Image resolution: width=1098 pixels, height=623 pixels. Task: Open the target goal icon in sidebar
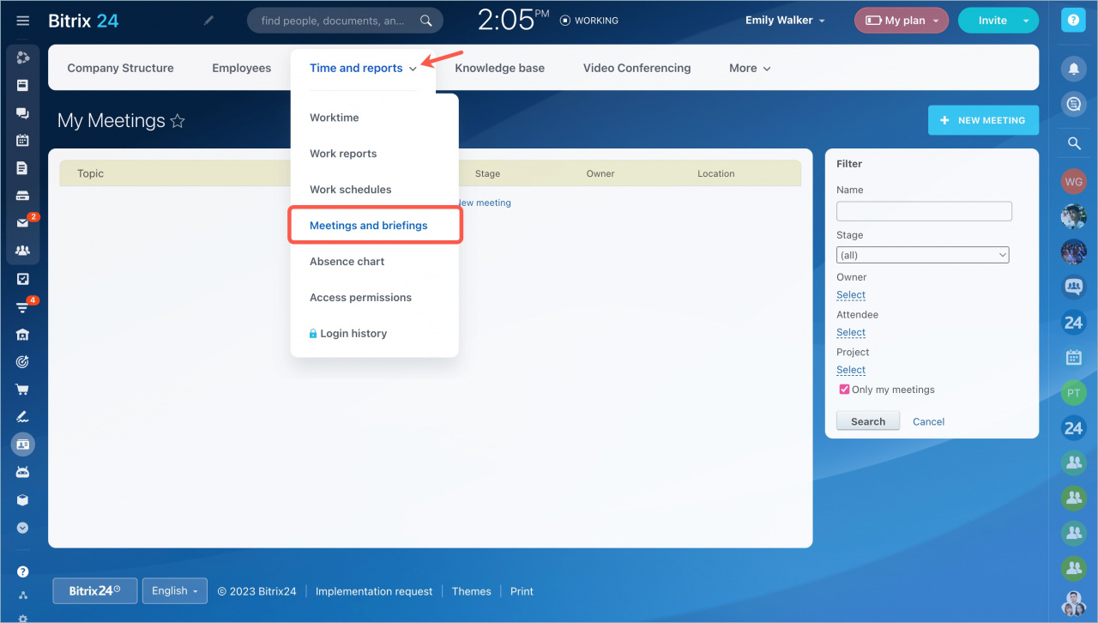click(23, 361)
